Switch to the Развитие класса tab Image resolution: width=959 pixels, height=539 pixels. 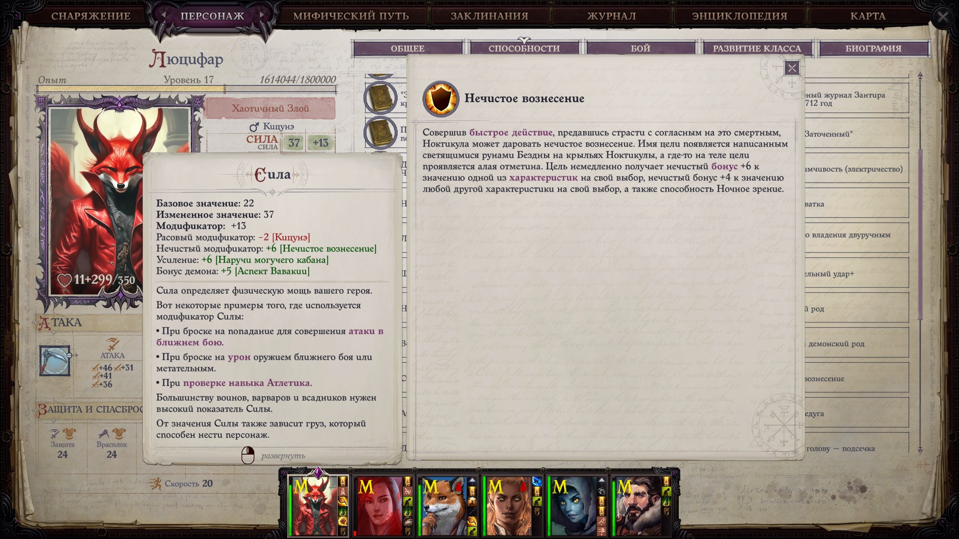point(756,48)
